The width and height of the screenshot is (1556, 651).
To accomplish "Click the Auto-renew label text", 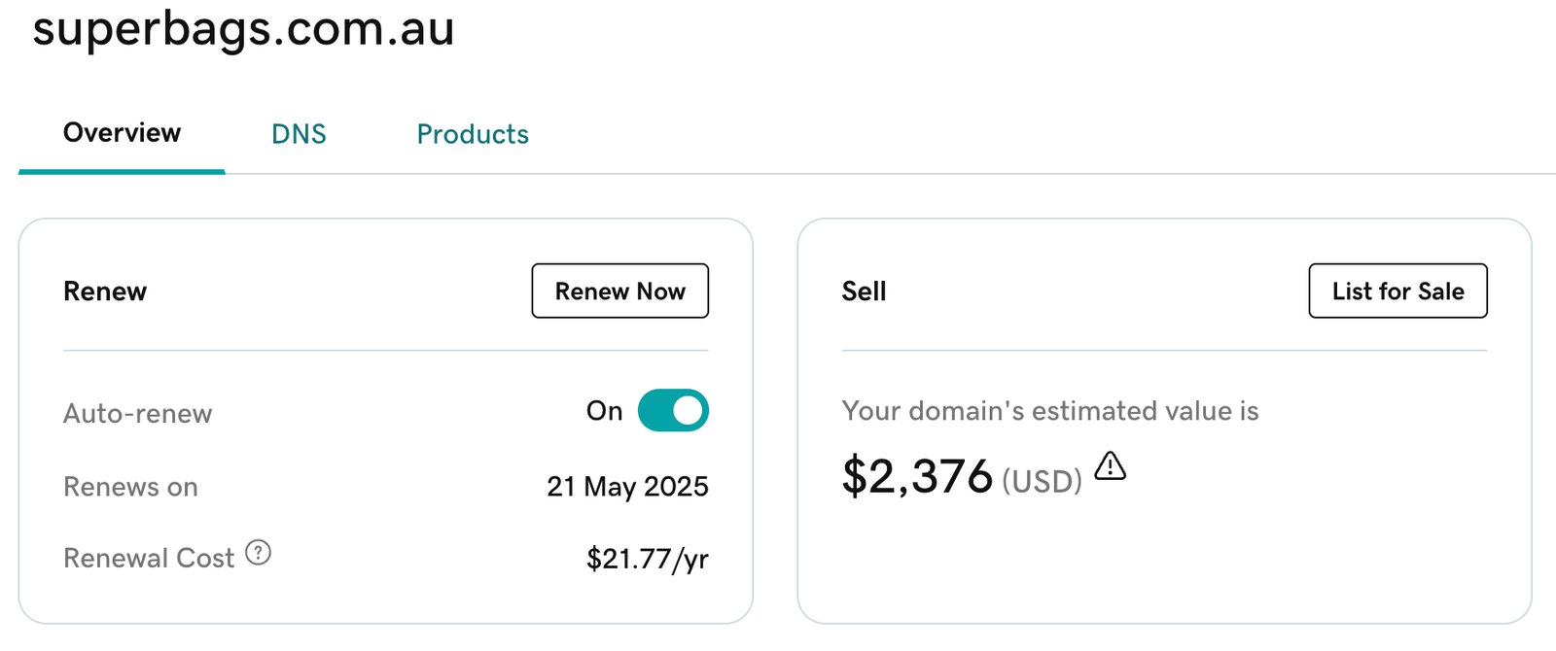I will click(x=137, y=414).
